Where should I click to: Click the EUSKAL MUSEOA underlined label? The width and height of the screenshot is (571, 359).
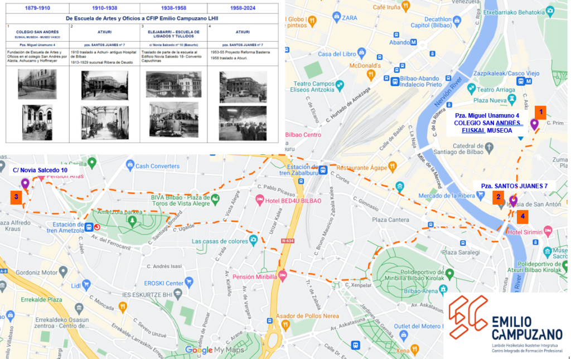487,130
